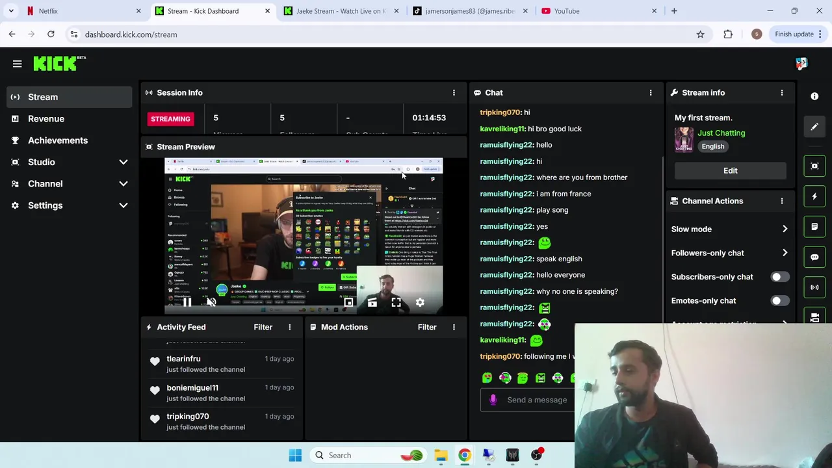The image size is (832, 468).
Task: Toggle Subscribers-only chat switch
Action: (779, 277)
